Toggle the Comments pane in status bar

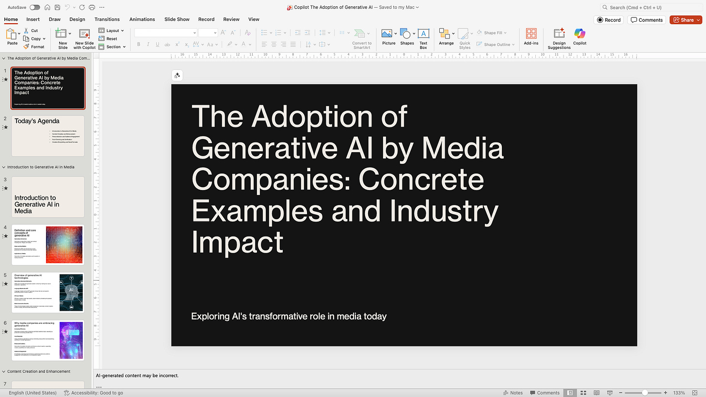545,393
